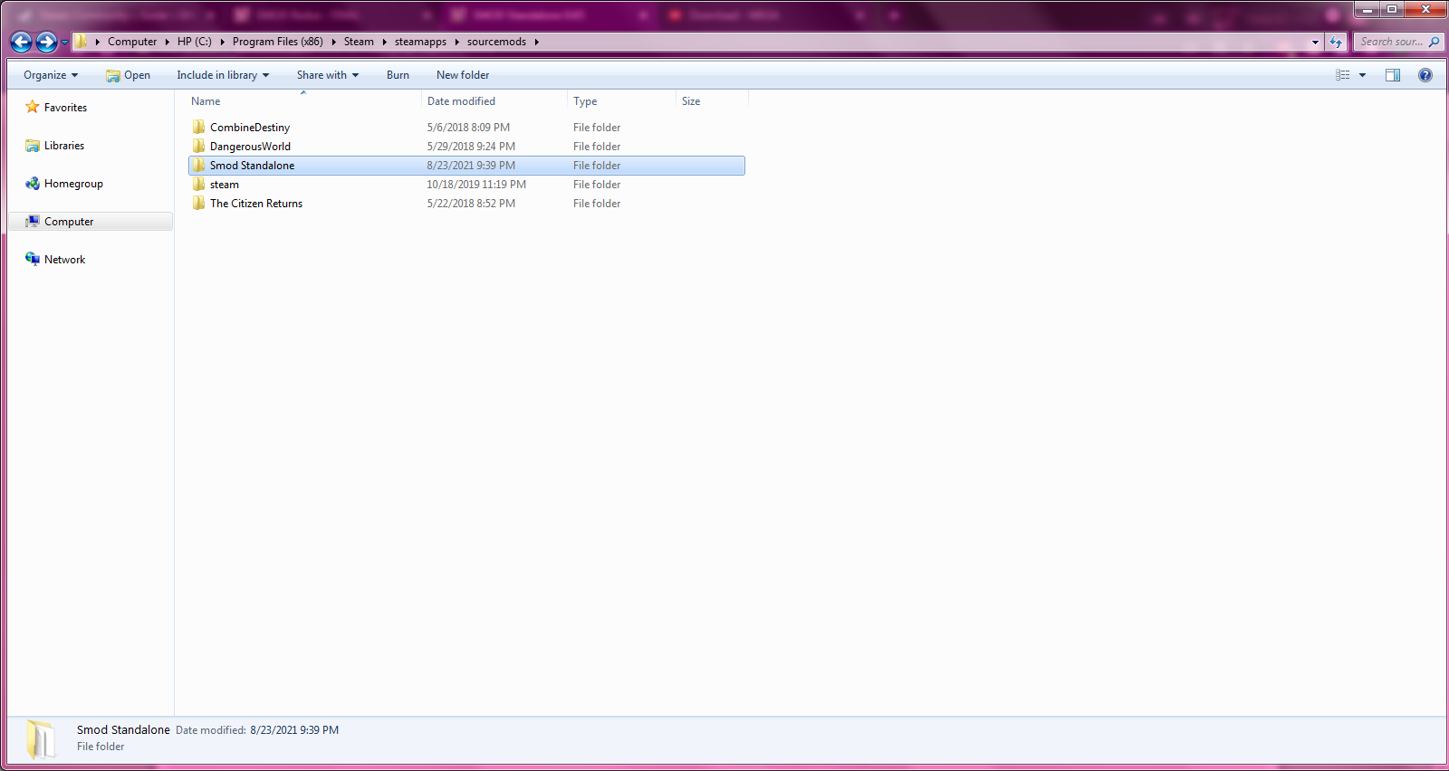Toggle the preview pane icon
This screenshot has height=771, width=1449.
point(1393,75)
